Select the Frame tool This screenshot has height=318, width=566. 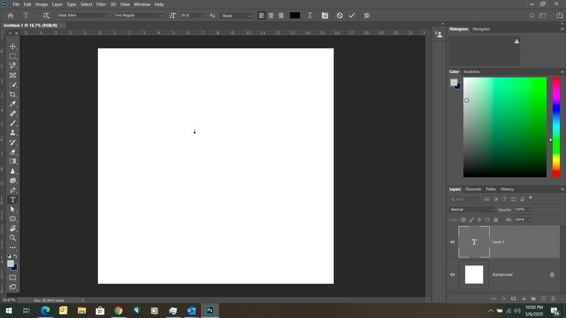tap(12, 75)
